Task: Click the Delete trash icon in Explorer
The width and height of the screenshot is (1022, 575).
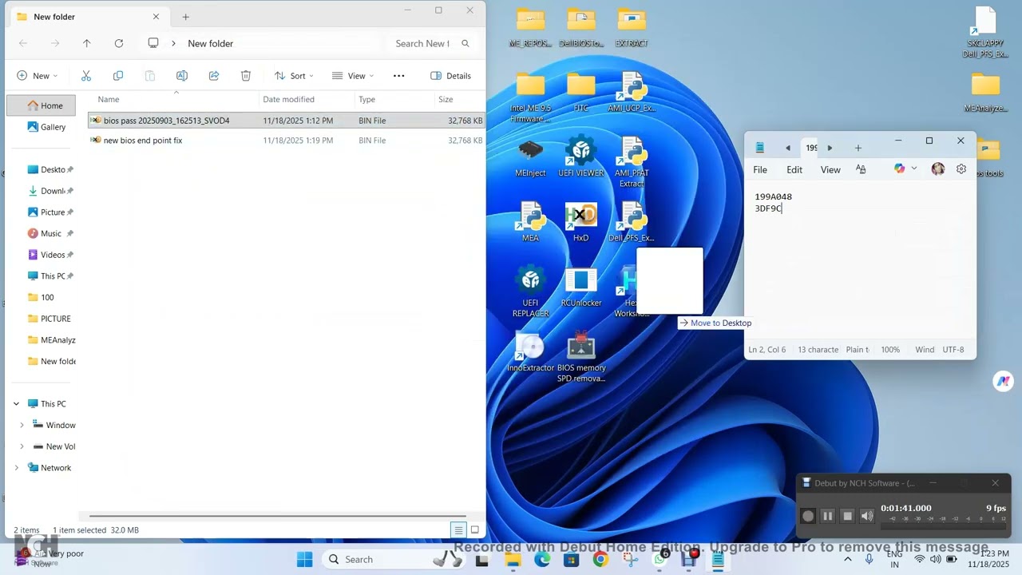Action: pyautogui.click(x=246, y=76)
